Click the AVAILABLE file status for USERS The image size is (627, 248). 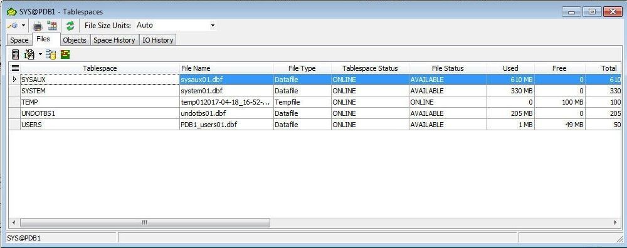pos(448,125)
